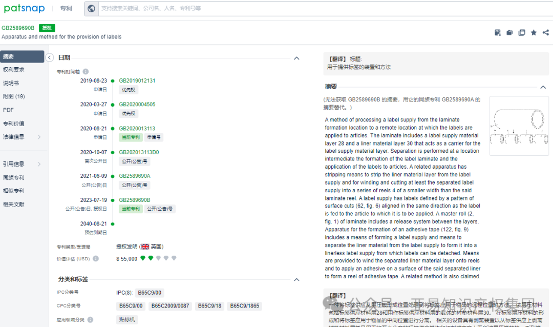The width and height of the screenshot is (553, 327).
Task: Click the green value rating gems
Action: [x=149, y=259]
